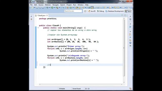Click the vertical scrollbar of the editor
The image size is (162, 91).
click(124, 48)
